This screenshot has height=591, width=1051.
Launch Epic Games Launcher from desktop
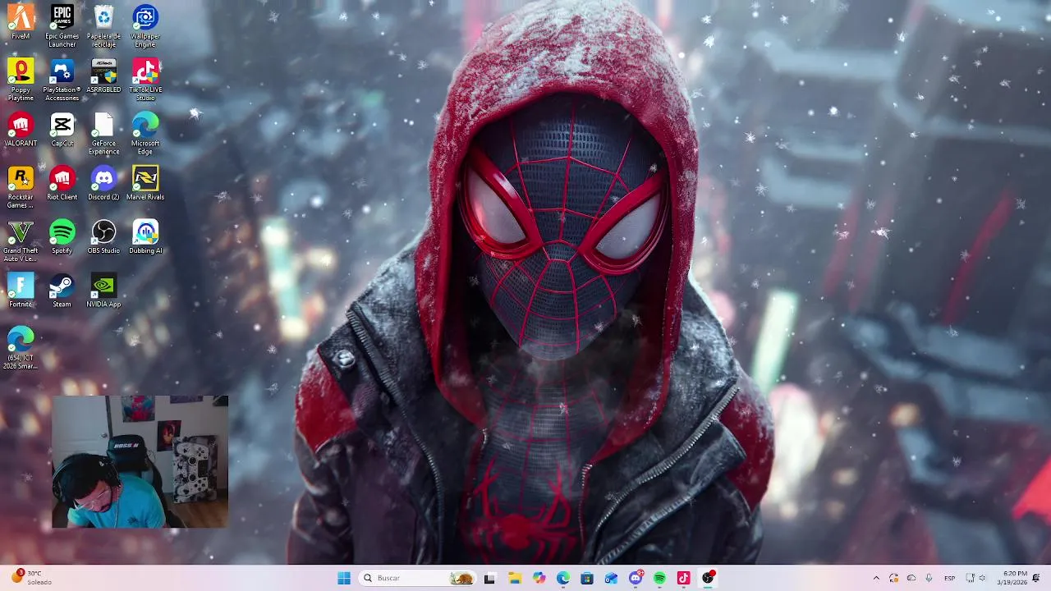[62, 25]
